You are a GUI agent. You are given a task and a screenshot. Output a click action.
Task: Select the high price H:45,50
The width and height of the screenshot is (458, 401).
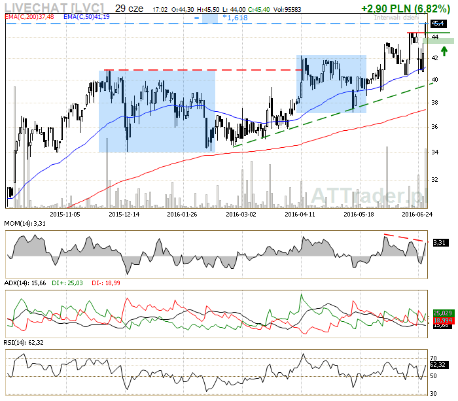tap(208, 10)
